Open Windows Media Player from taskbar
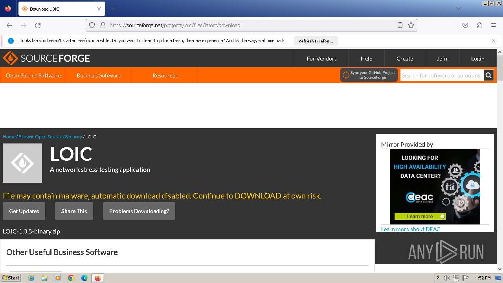 pos(58,278)
